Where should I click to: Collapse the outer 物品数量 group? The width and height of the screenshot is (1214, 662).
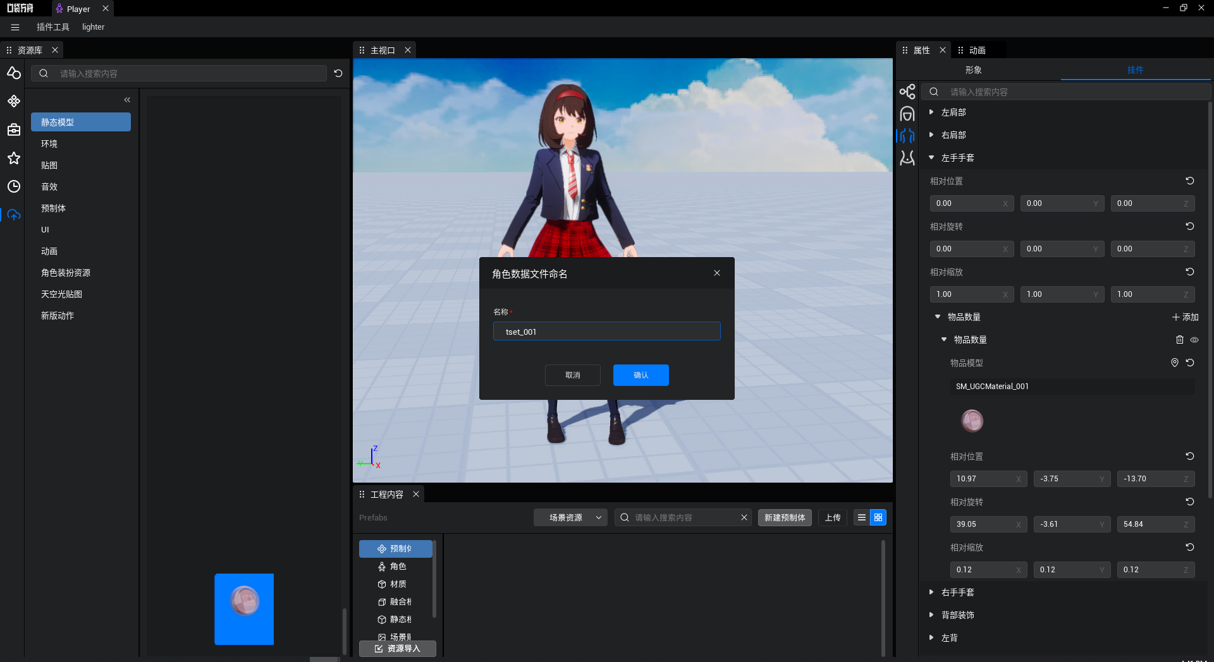pos(938,316)
